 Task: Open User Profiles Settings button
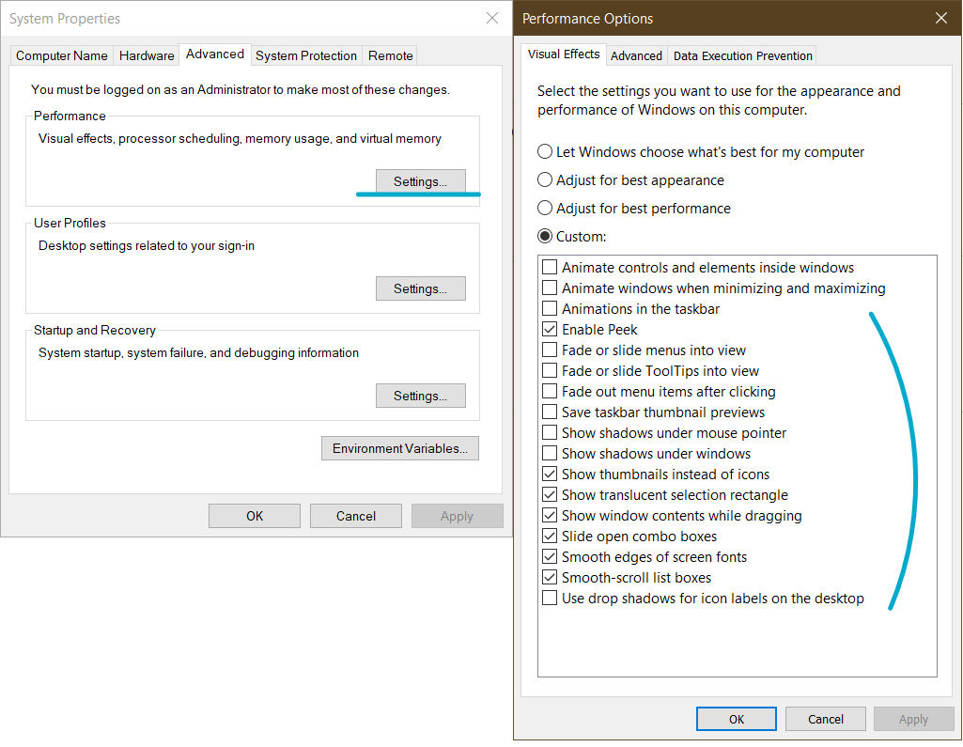421,288
